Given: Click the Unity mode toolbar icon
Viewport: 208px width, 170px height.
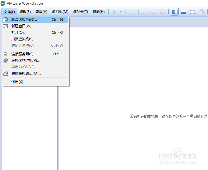Looking at the screenshot, I should click(x=201, y=12).
